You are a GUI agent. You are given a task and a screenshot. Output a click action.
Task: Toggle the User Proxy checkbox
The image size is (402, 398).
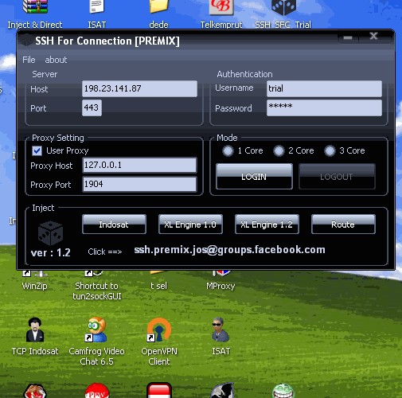(37, 151)
